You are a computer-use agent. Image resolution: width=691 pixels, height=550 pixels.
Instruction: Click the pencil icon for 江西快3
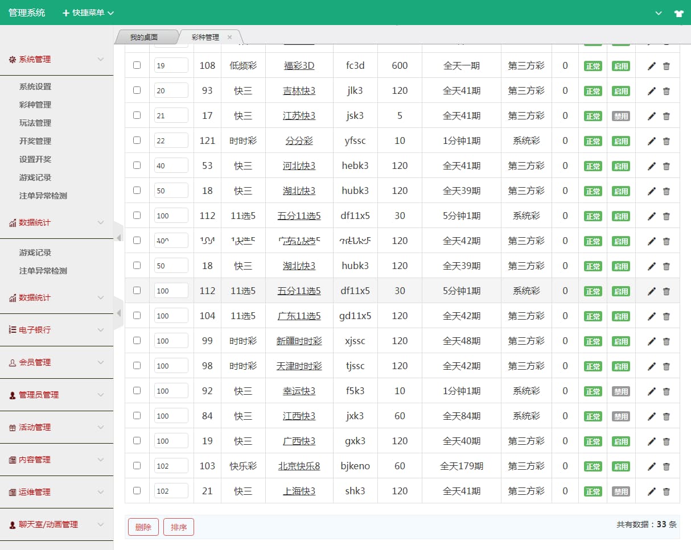pos(652,416)
